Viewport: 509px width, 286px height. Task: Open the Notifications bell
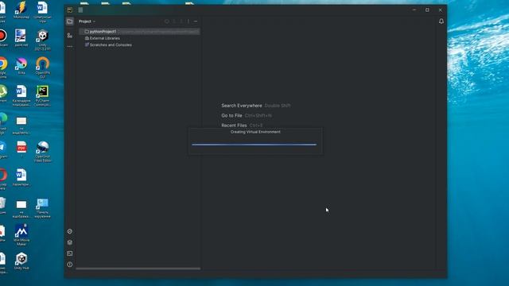click(x=441, y=21)
